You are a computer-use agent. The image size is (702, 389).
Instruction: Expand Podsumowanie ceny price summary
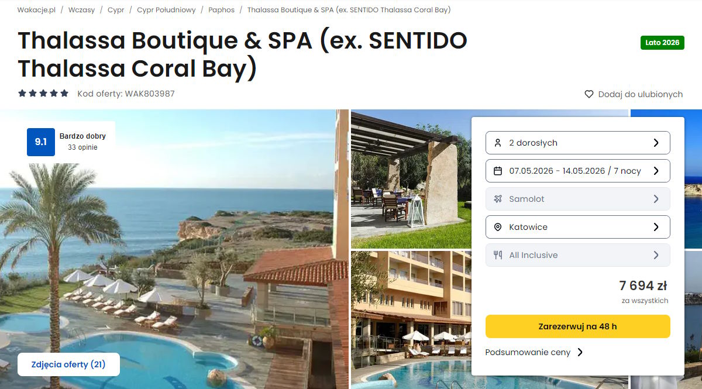click(x=534, y=352)
